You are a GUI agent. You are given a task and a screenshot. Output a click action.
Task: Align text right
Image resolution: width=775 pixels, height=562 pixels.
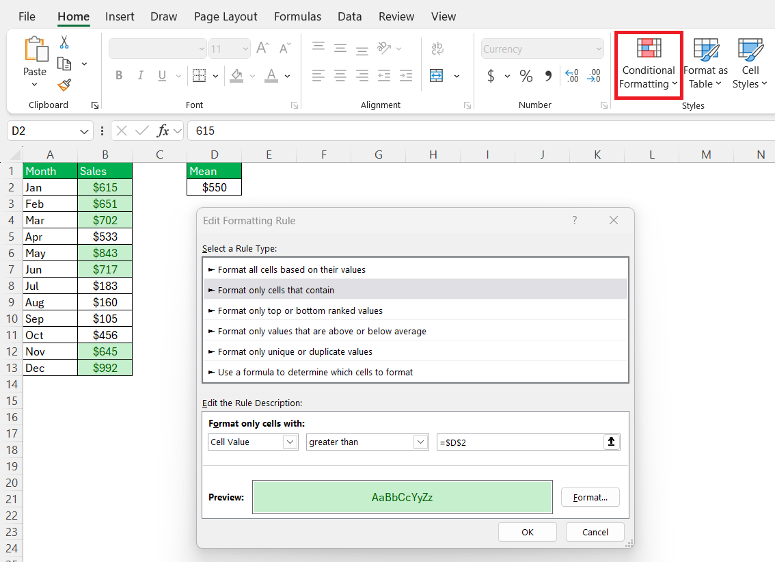[362, 76]
